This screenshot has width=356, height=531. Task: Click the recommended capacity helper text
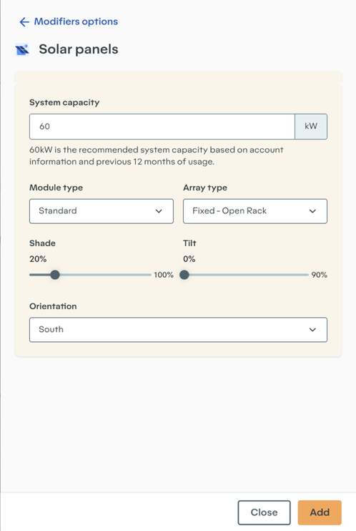[x=157, y=156]
